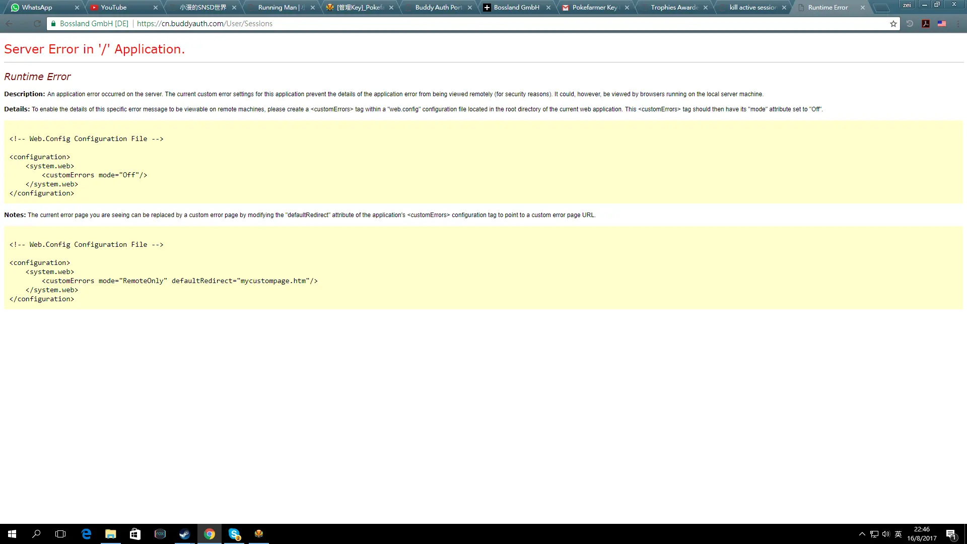Open the orange bot app on taskbar
Screen dimensions: 967x544
coord(259,534)
